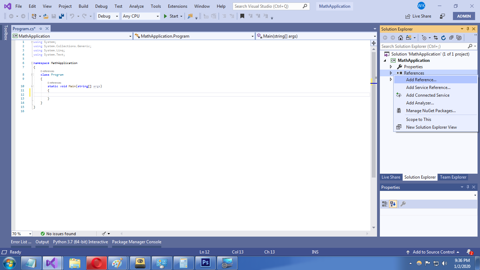Close the Program.cs tab
The image size is (480, 270).
[x=47, y=29]
